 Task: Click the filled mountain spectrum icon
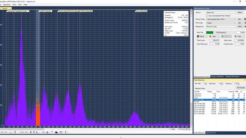57,132
